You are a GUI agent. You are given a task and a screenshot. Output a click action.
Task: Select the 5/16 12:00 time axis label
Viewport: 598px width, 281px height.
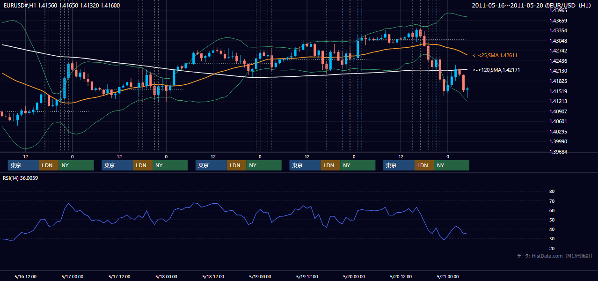[x=25, y=276]
